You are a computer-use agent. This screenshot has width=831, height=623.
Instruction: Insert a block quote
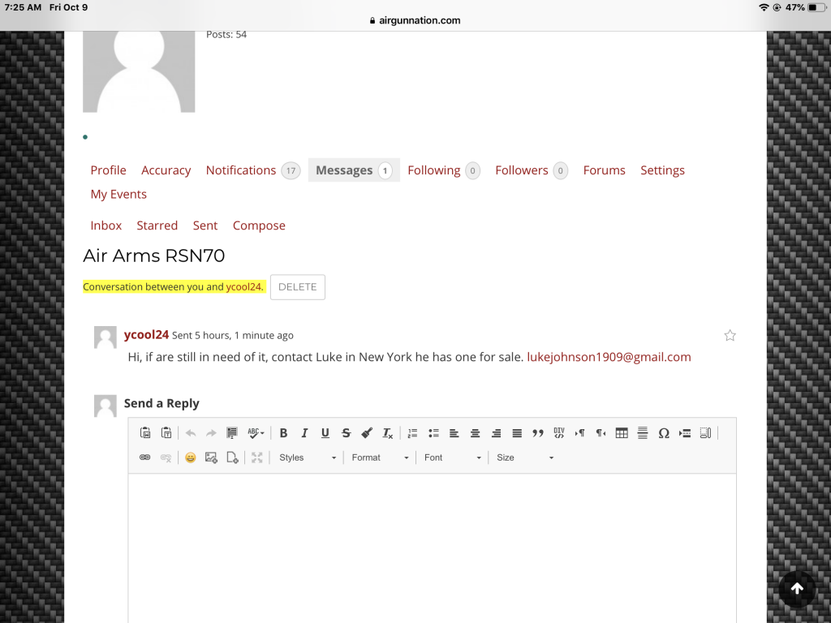[x=538, y=433]
